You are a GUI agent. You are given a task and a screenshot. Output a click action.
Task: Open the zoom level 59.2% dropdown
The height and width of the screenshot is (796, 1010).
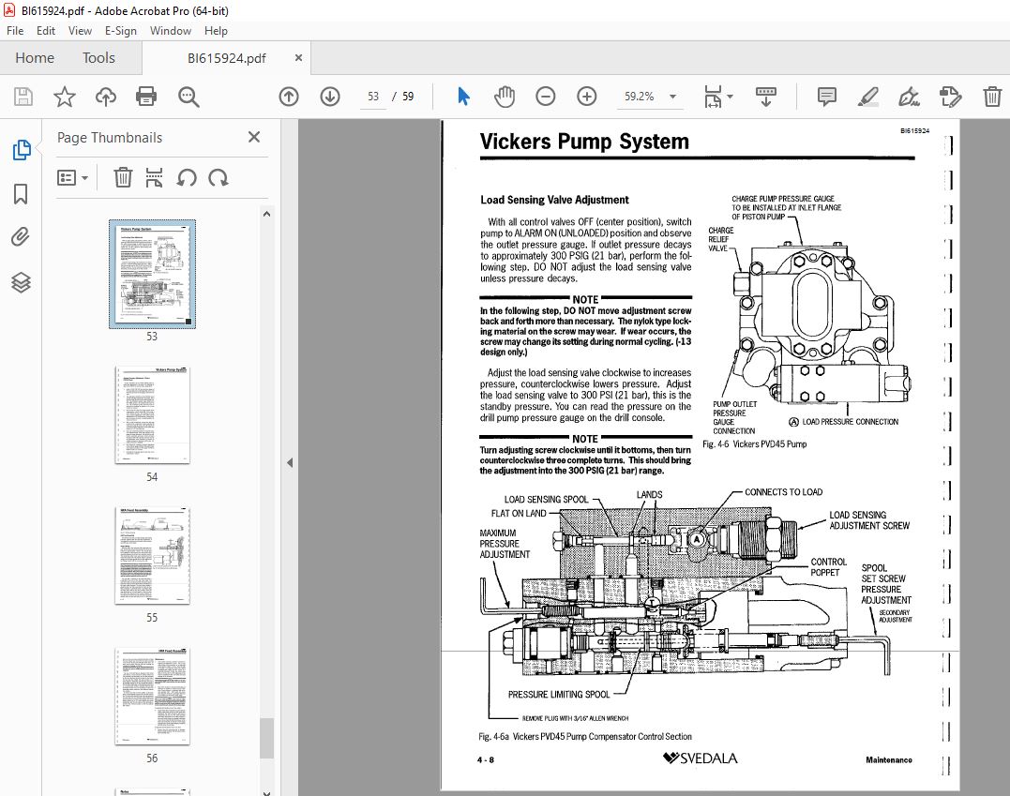(x=672, y=97)
